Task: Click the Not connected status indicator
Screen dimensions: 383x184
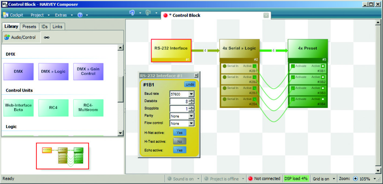Action: click(264, 179)
